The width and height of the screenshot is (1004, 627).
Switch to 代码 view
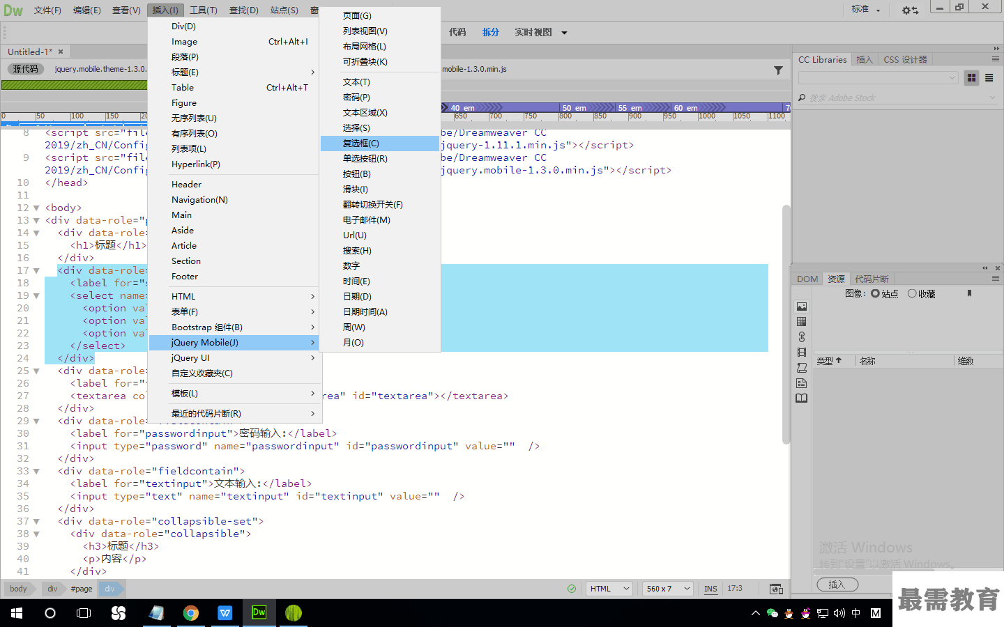(x=457, y=32)
